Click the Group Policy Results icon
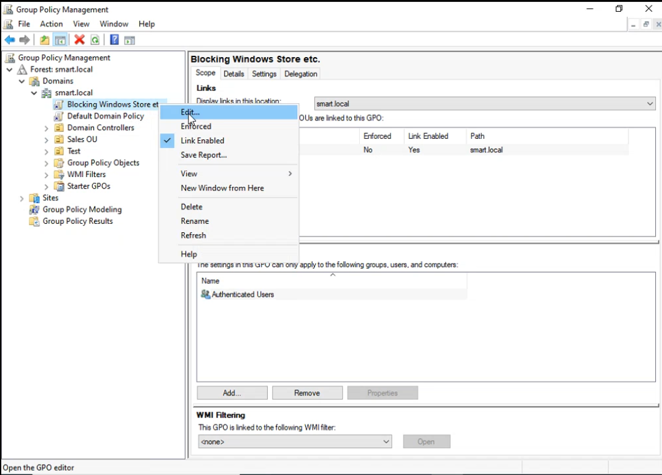Screen dimensions: 662x475 [x=34, y=221]
